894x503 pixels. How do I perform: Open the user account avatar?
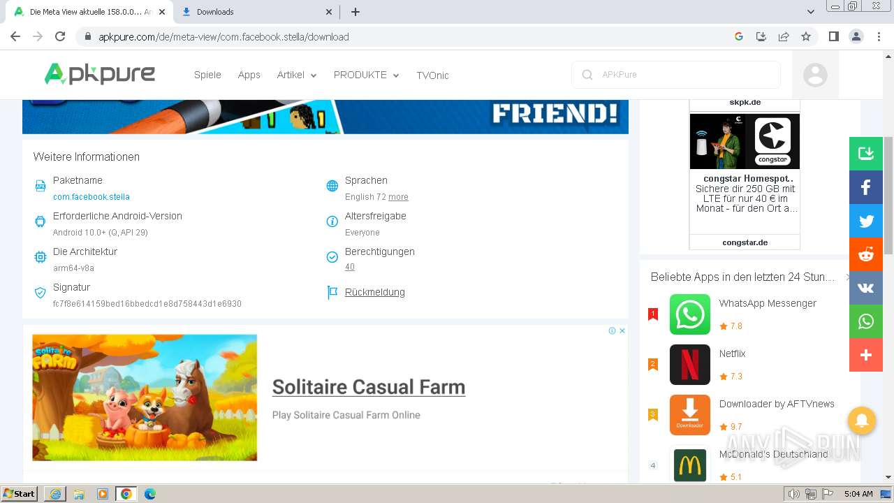[x=815, y=75]
